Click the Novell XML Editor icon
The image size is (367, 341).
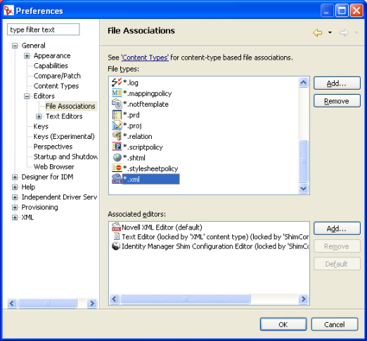pos(116,227)
